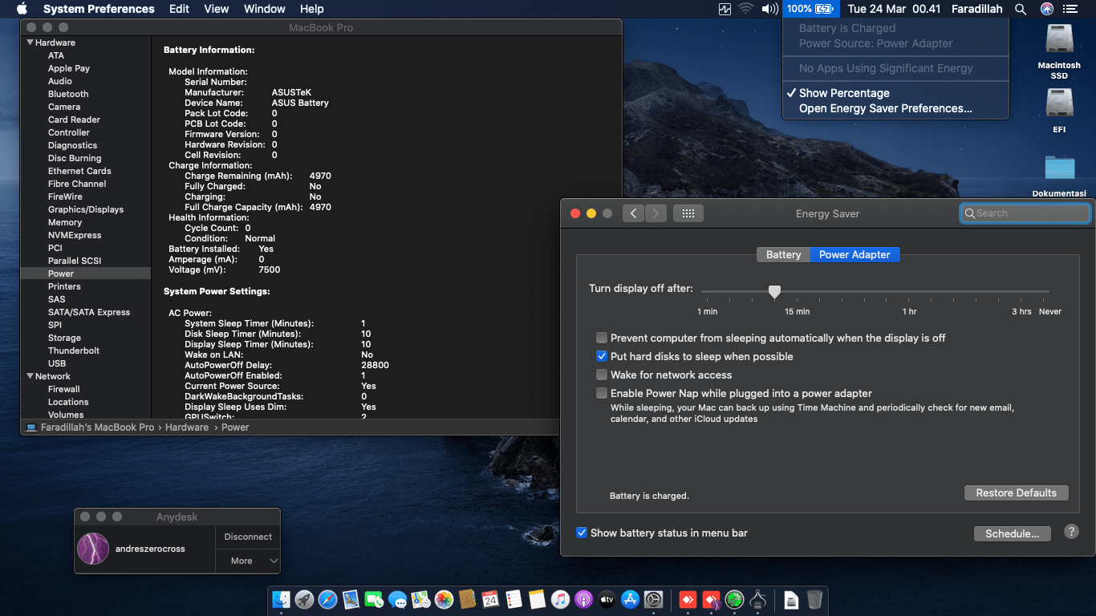Launch Notes from the Dock
The image size is (1096, 616).
[537, 599]
